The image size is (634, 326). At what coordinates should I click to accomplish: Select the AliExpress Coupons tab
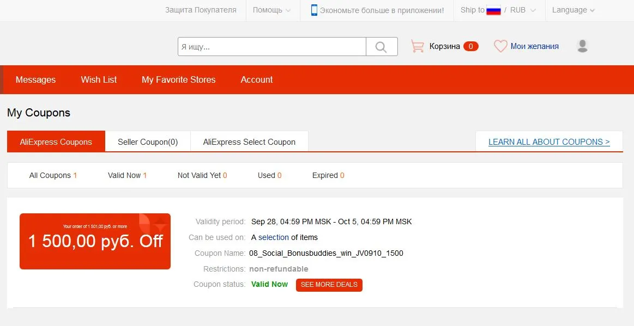[56, 142]
